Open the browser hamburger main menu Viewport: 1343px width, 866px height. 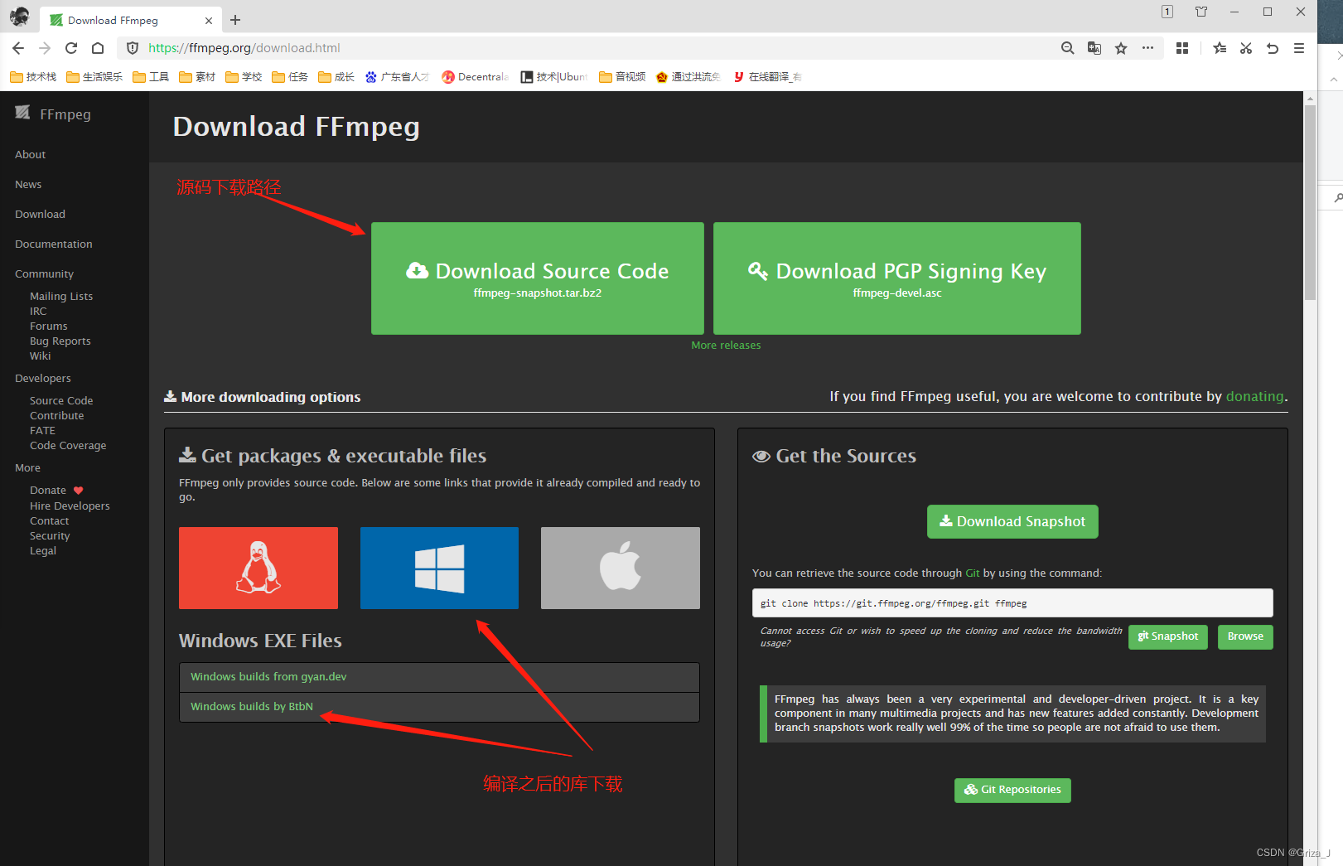pyautogui.click(x=1299, y=48)
